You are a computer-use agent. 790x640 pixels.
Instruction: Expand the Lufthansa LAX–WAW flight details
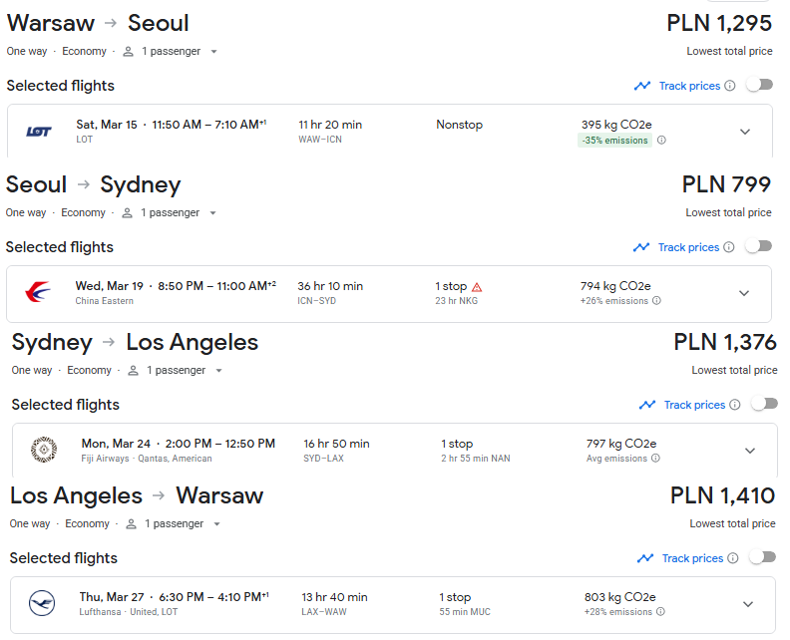point(748,604)
